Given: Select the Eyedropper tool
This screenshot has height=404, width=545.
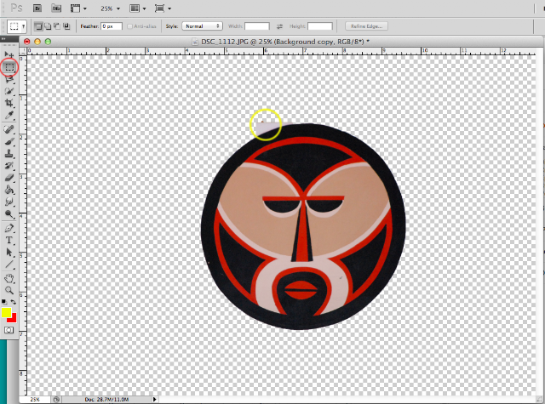Looking at the screenshot, I should (9, 115).
